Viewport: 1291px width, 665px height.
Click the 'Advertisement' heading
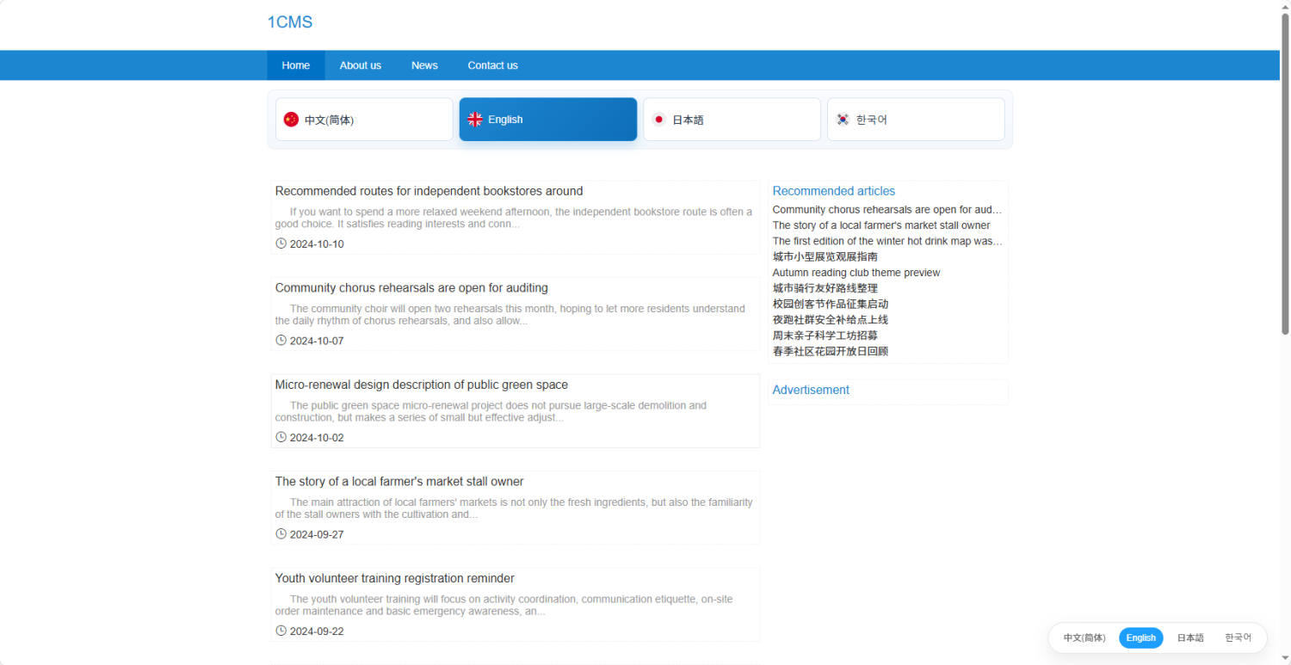[811, 390]
